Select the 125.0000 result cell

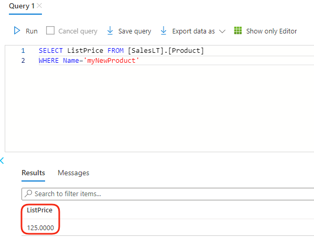tap(40, 228)
